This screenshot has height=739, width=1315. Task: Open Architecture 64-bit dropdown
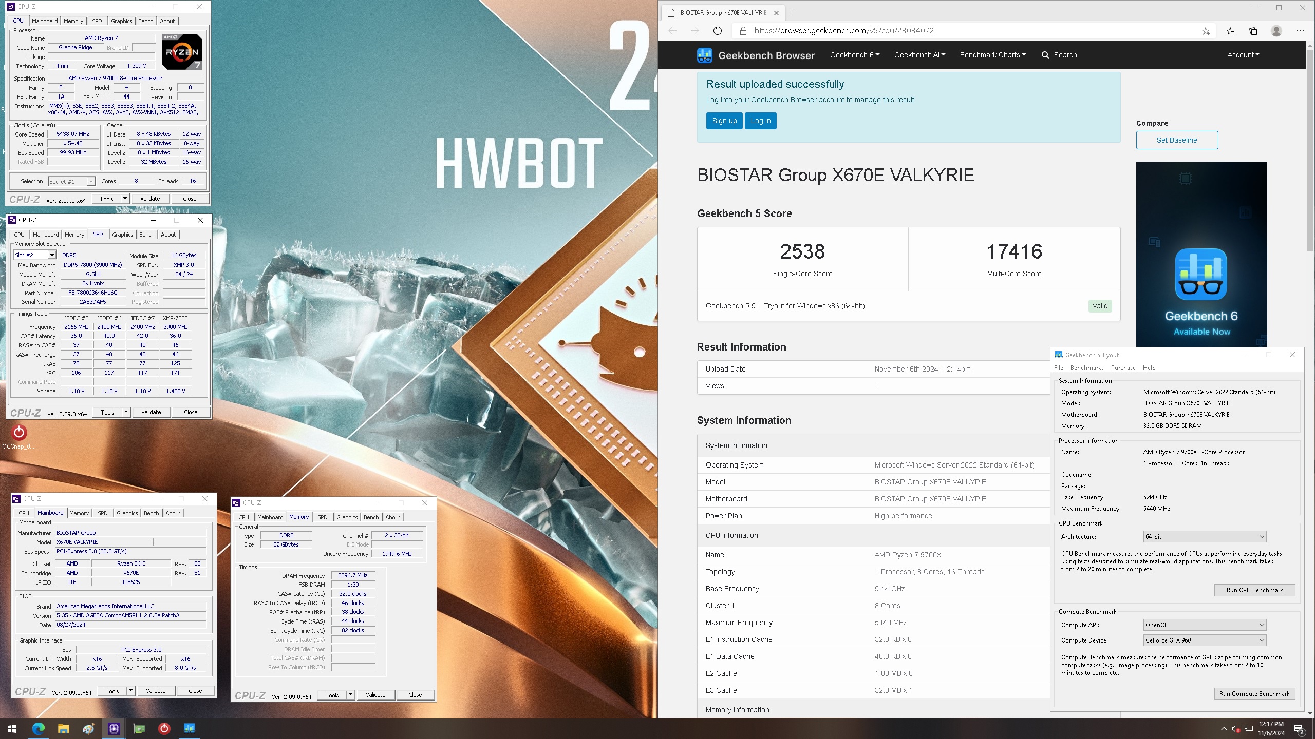pos(1205,537)
